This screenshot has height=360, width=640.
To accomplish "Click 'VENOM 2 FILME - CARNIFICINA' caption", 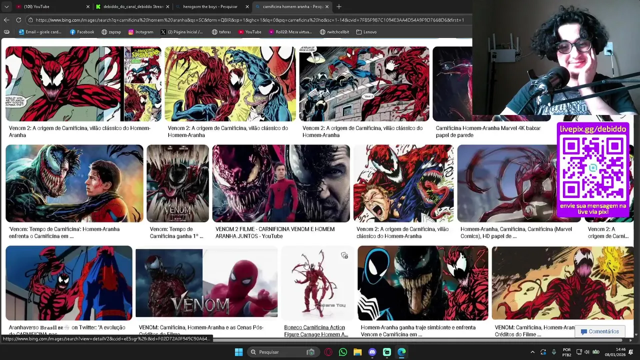I will pos(275,232).
